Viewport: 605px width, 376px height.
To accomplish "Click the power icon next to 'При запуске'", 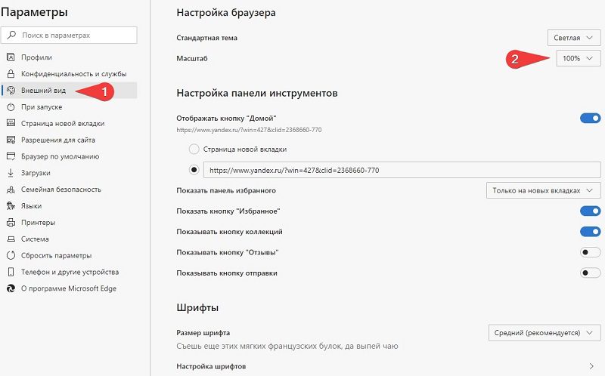I will pyautogui.click(x=11, y=107).
